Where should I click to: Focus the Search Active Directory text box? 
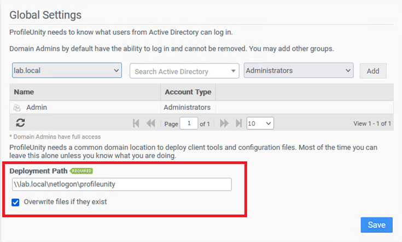pos(179,71)
